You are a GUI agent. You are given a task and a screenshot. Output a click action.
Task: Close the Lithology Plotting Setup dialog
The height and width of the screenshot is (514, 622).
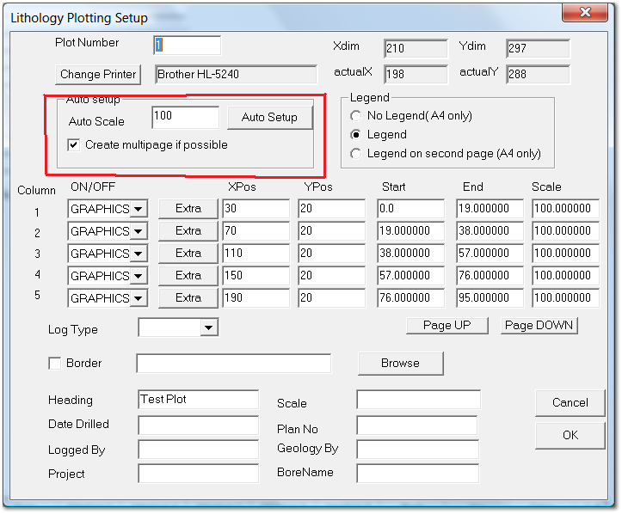[584, 13]
